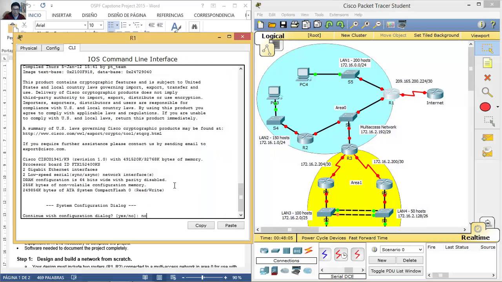Click the R1 router in the topology
This screenshot has height=282, width=502.
click(391, 94)
